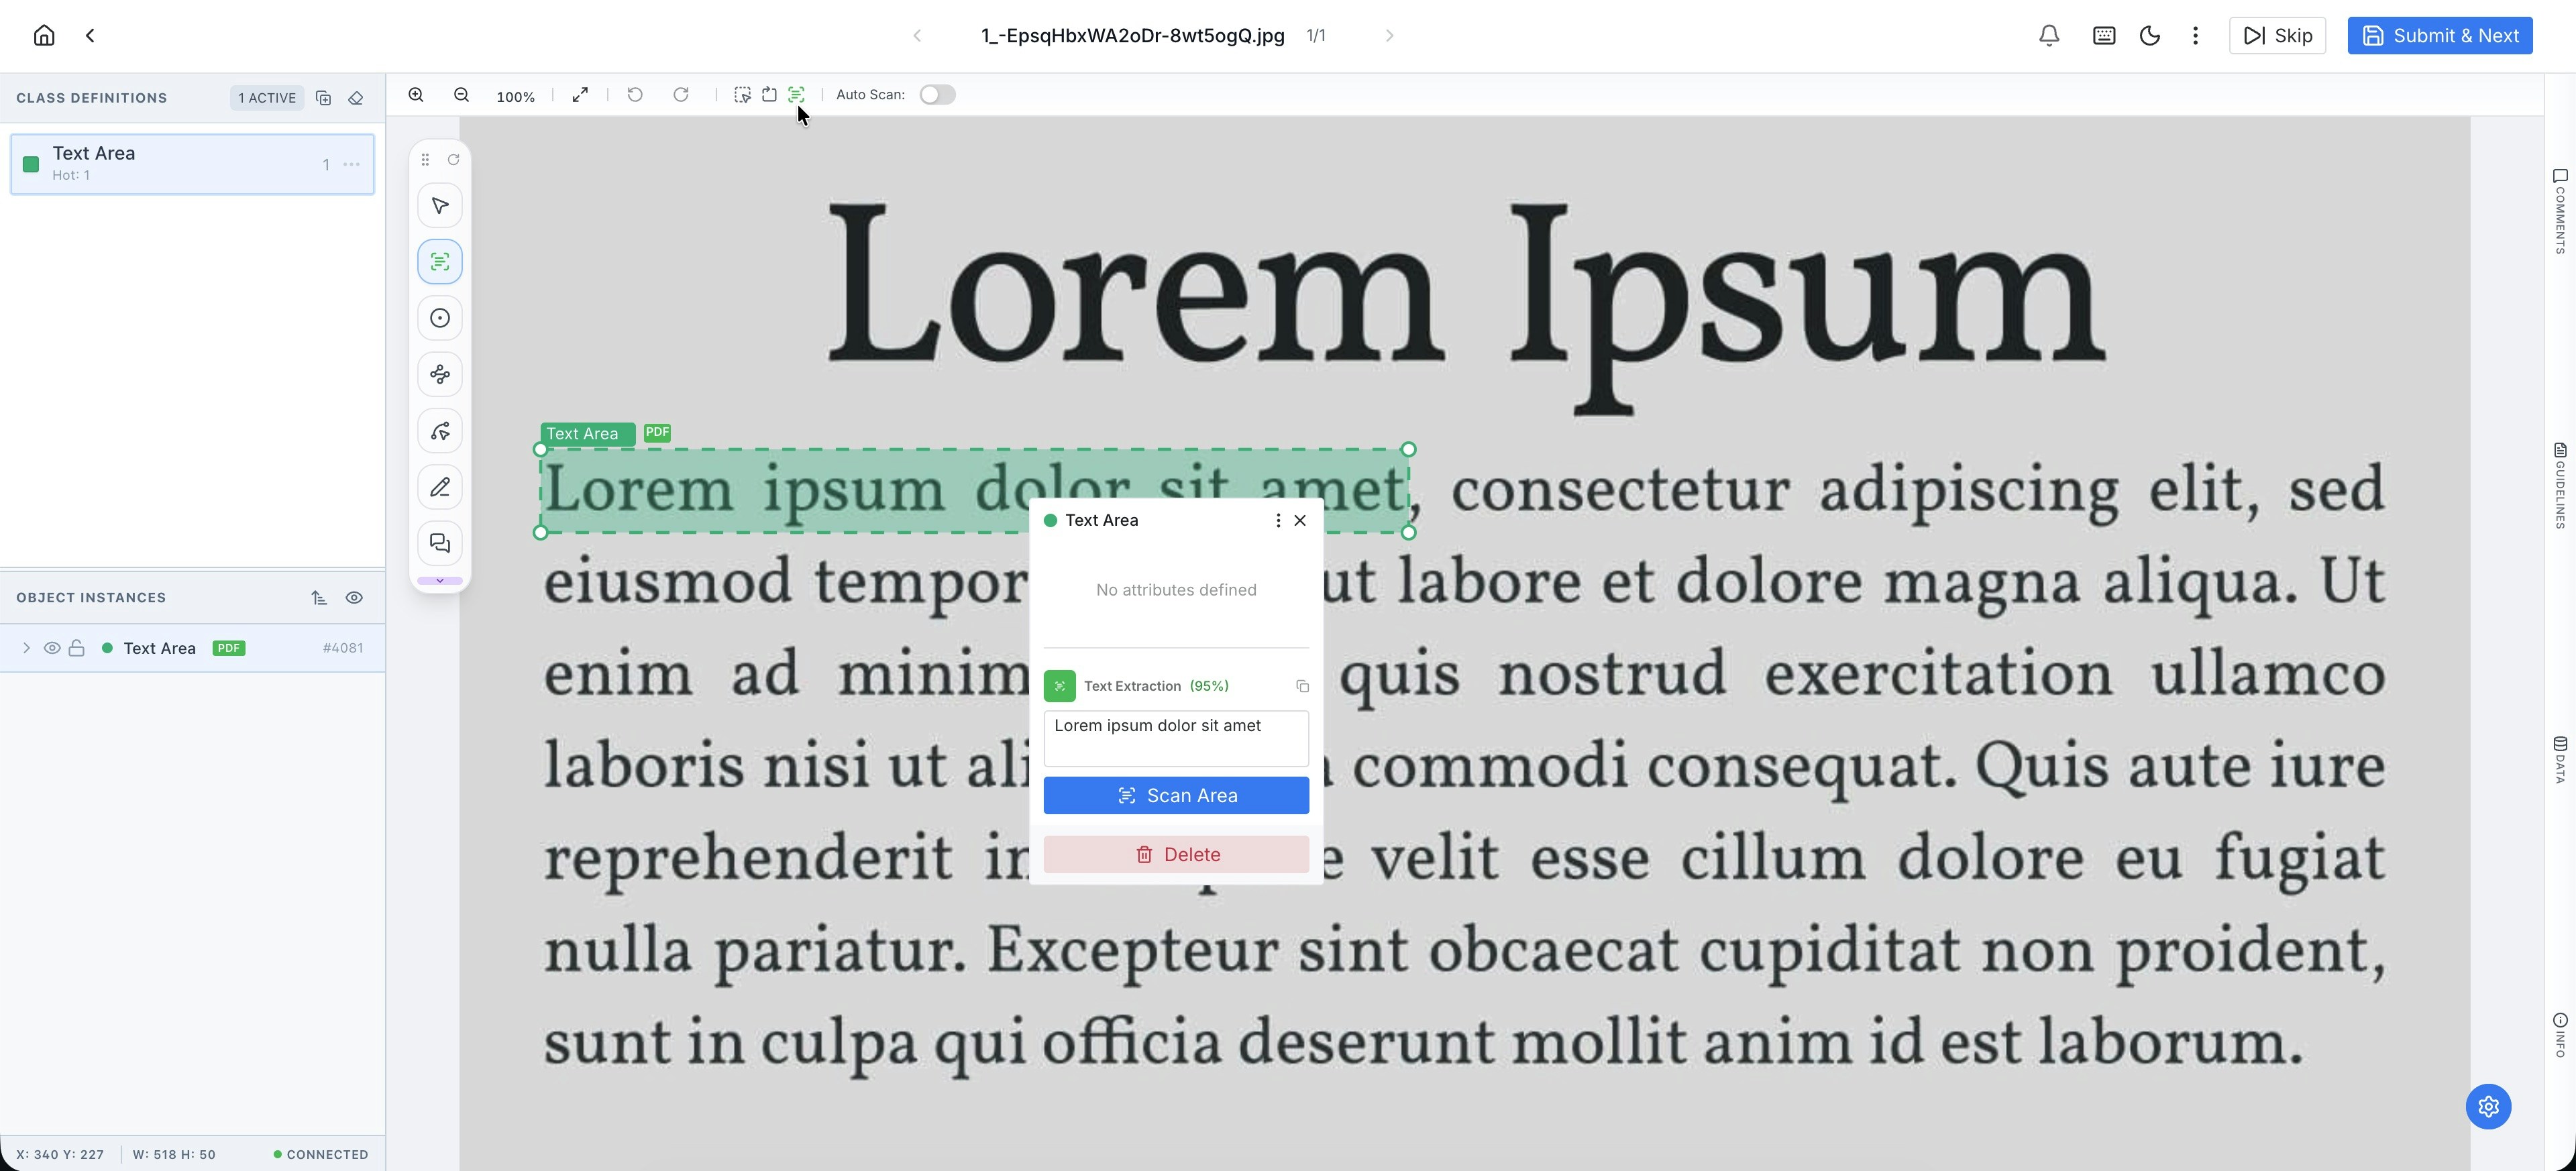
Task: Click the Scan Area button
Action: [x=1175, y=795]
